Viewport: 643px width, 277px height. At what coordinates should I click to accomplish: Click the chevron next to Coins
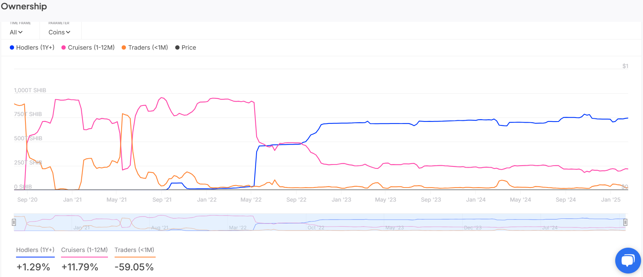[x=68, y=32]
